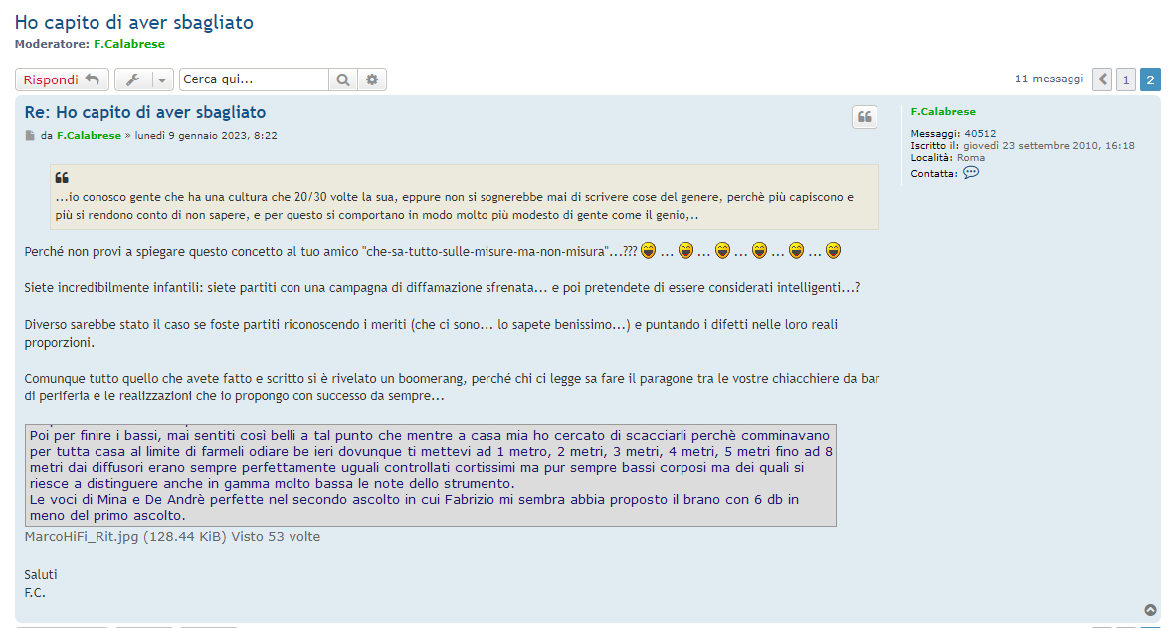Open thread title 'Ho capito di aver sbagliato'
This screenshot has width=1170, height=628.
click(x=133, y=22)
